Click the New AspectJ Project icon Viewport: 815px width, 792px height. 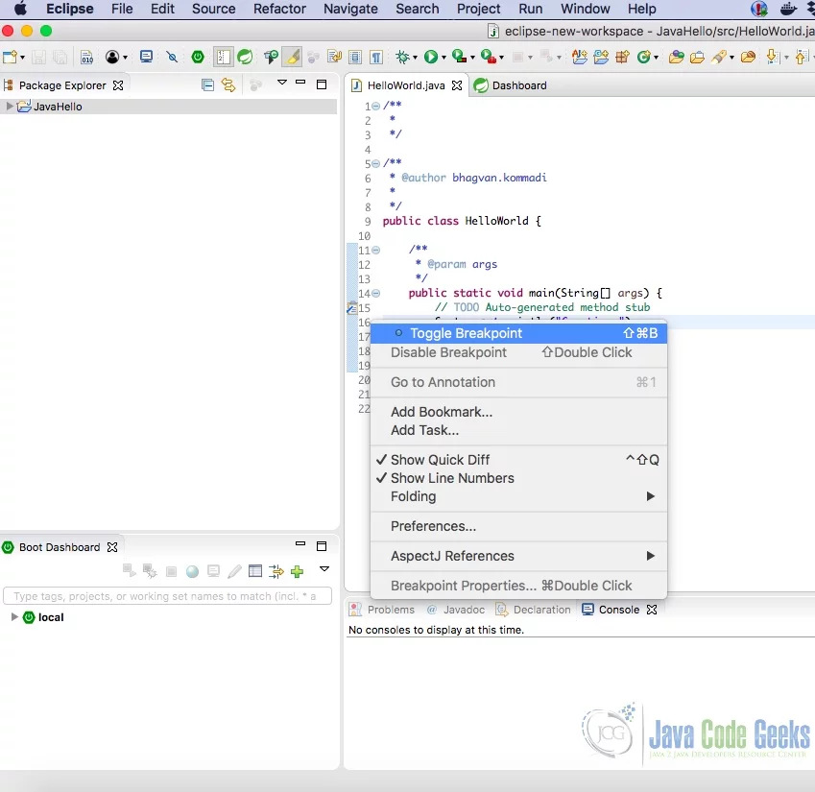coord(580,57)
